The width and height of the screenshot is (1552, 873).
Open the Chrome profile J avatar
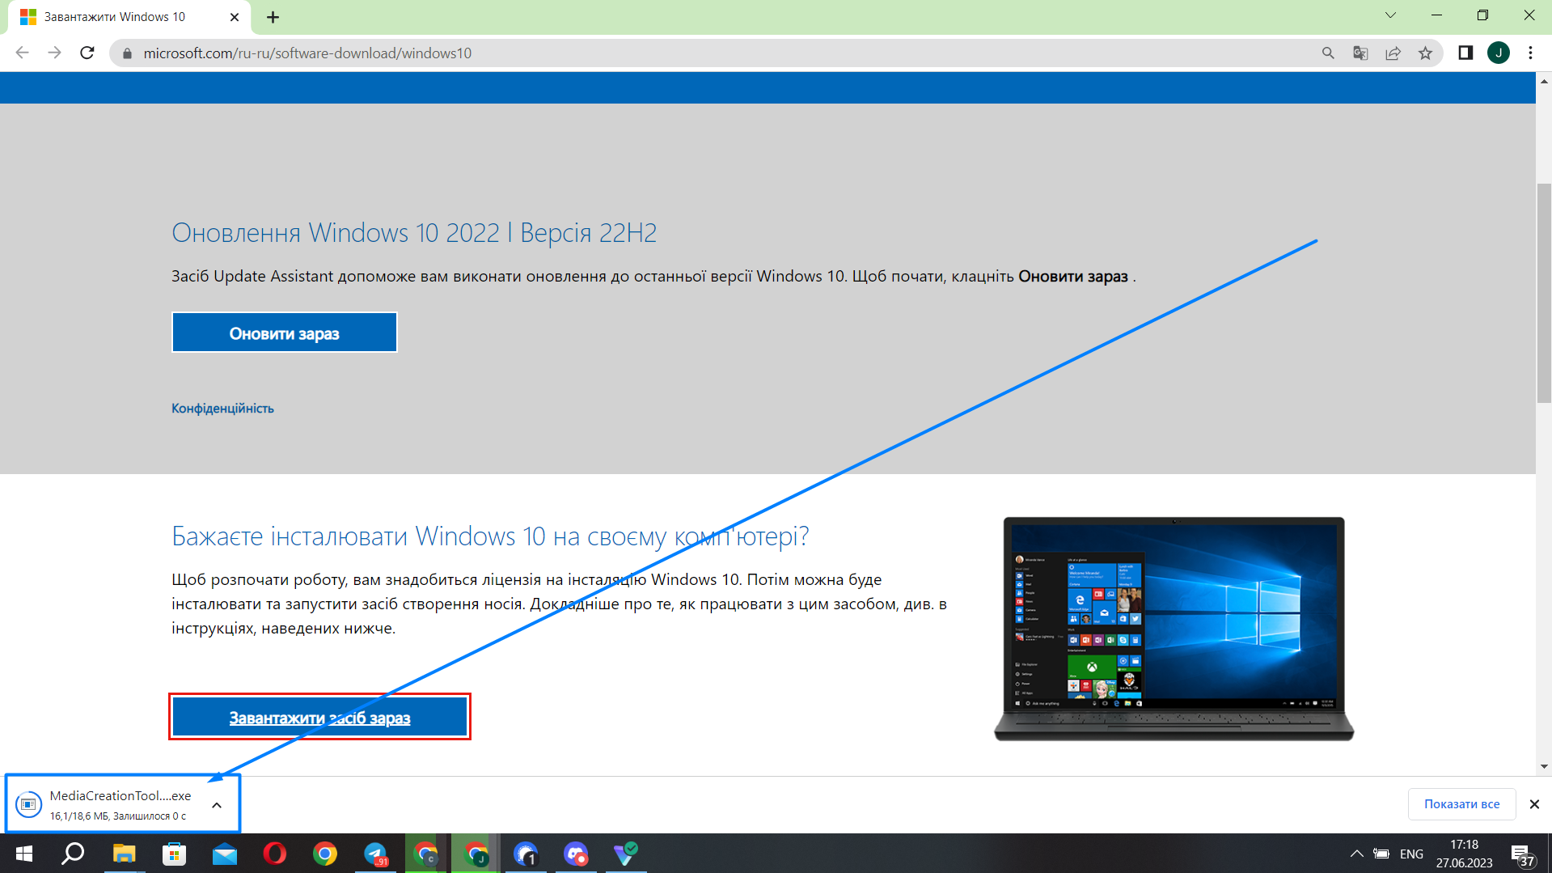pos(1499,53)
